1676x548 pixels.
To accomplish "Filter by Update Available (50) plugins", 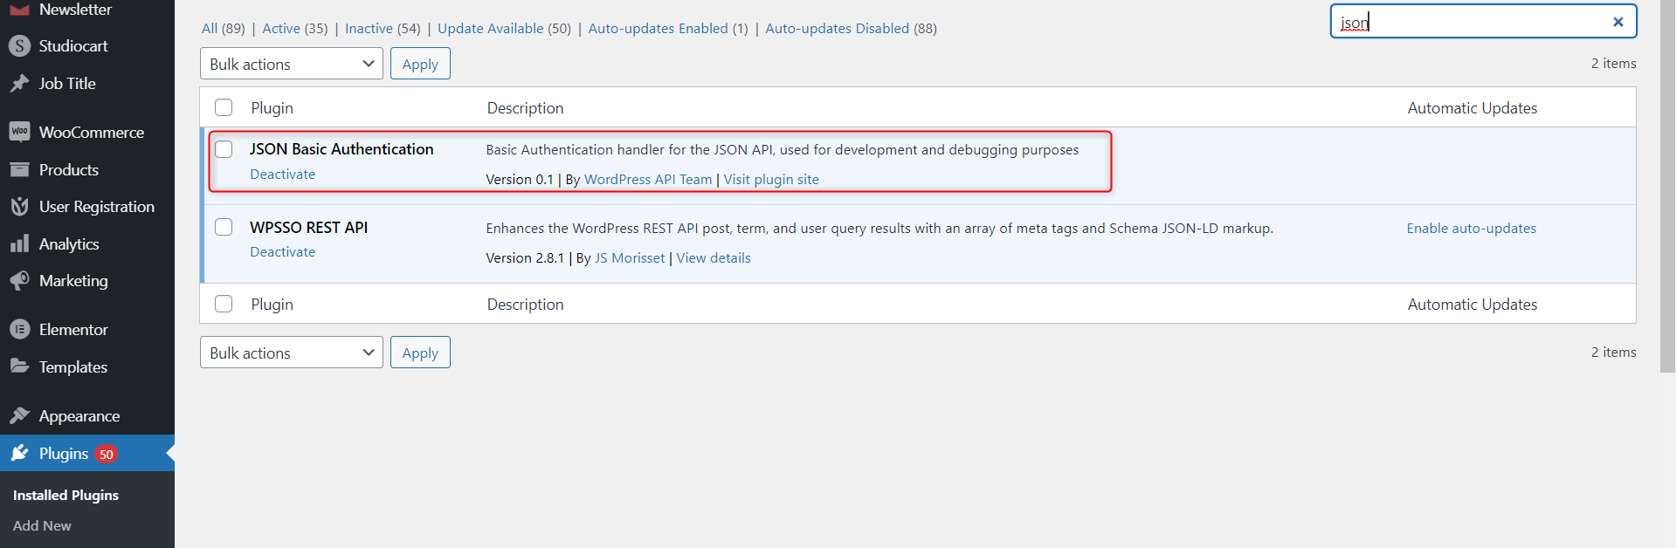I will (x=504, y=28).
